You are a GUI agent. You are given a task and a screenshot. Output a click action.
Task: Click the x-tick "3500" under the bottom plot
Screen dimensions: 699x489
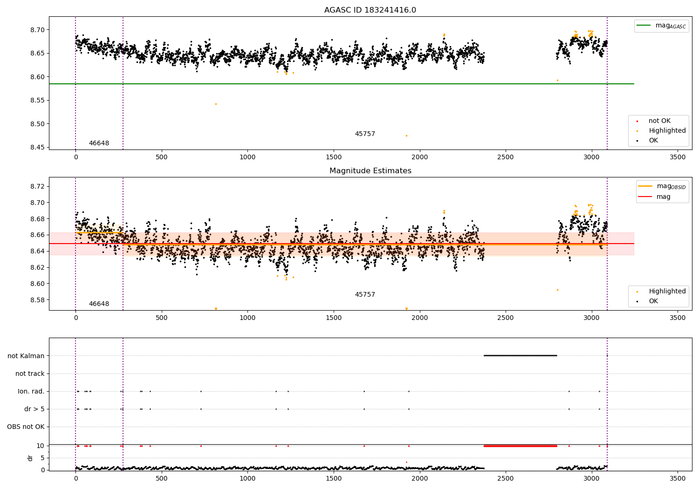tap(678, 478)
